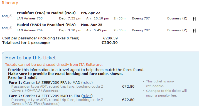The width and height of the screenshot is (199, 106).
Task: Click the non-refundable ticket notice
Action: click(x=160, y=84)
